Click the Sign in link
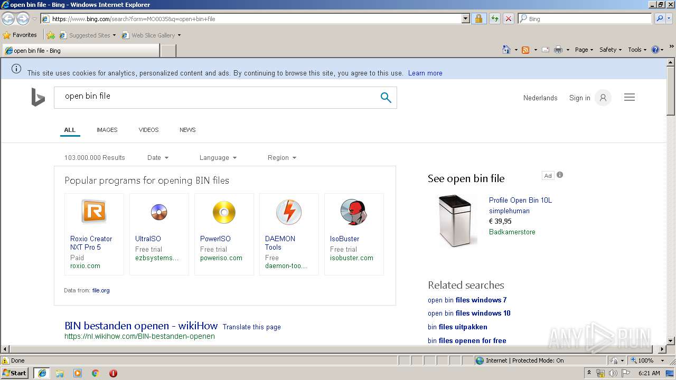676x380 pixels. (579, 98)
